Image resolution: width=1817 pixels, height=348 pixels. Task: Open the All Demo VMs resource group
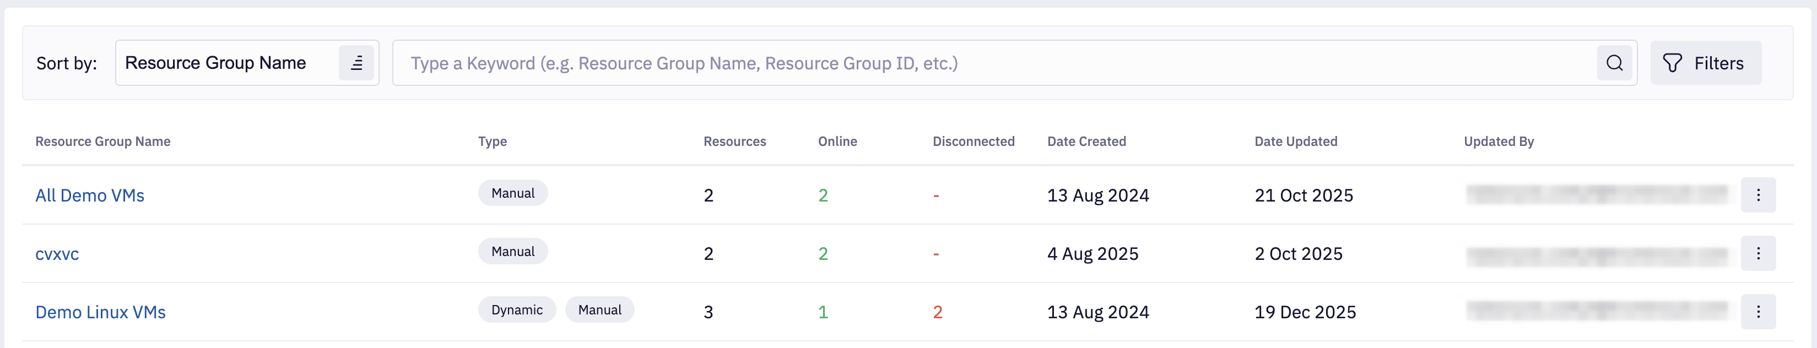pos(90,196)
